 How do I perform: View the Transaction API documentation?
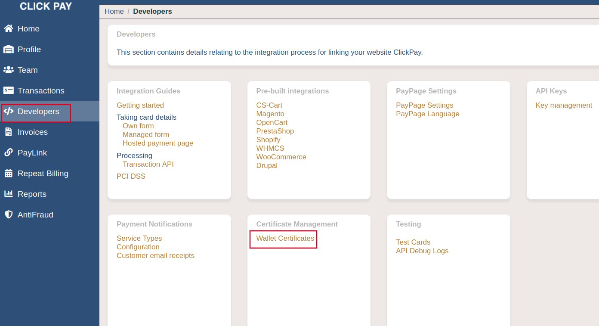point(148,164)
